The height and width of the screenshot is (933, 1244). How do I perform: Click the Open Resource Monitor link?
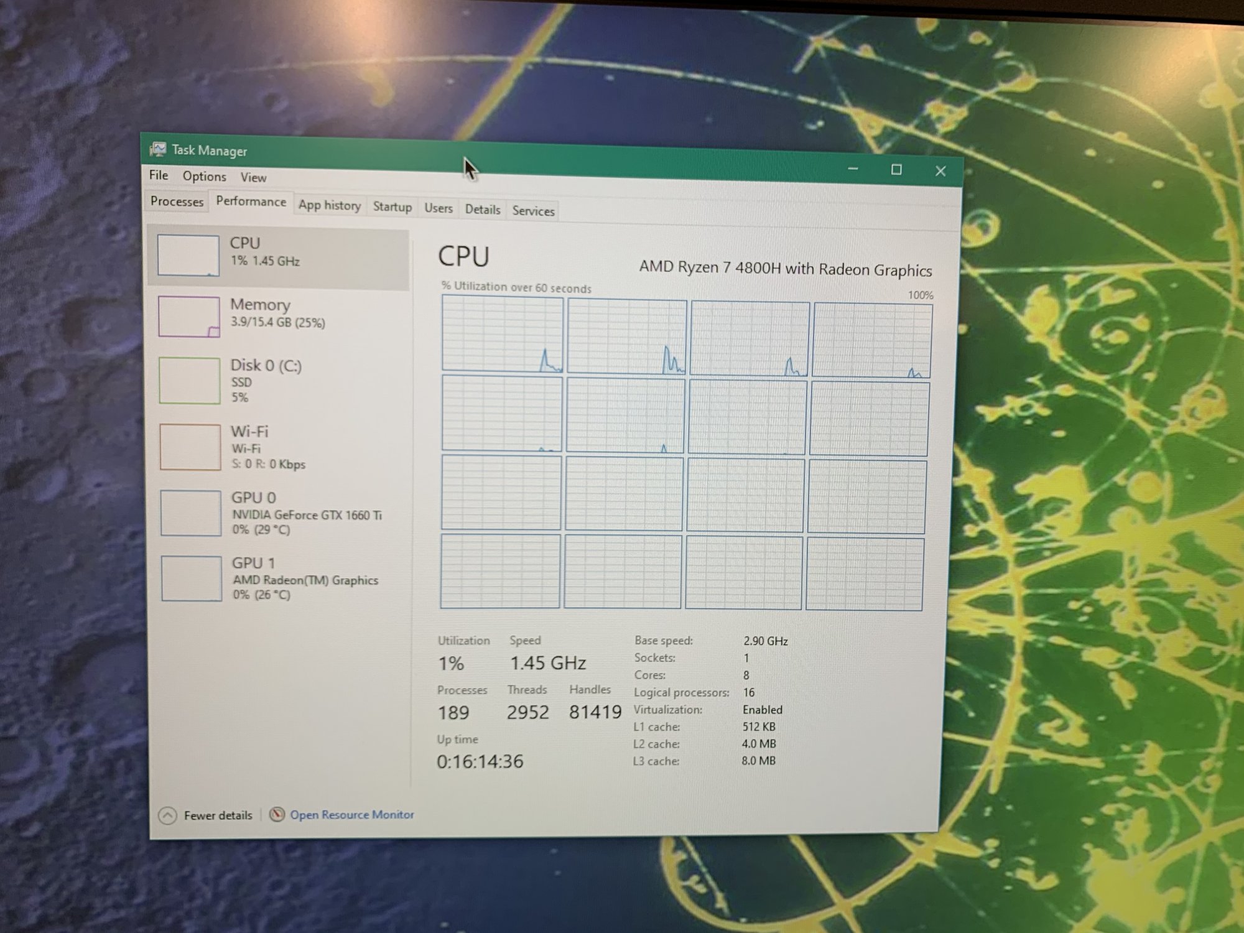coord(351,815)
